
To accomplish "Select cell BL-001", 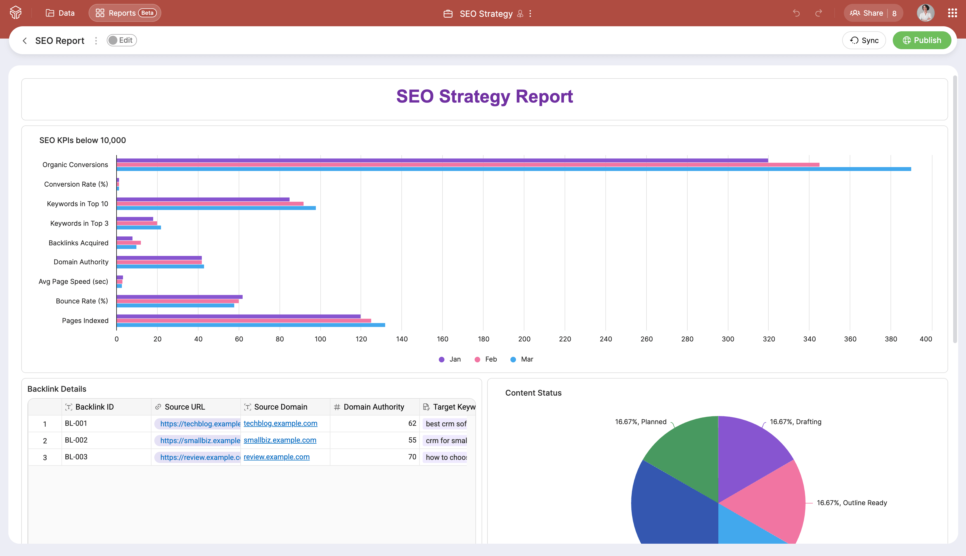I will tap(106, 424).
